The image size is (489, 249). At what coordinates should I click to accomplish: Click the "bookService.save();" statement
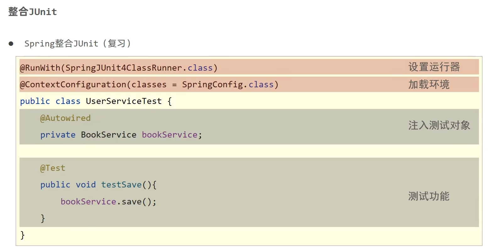(108, 202)
